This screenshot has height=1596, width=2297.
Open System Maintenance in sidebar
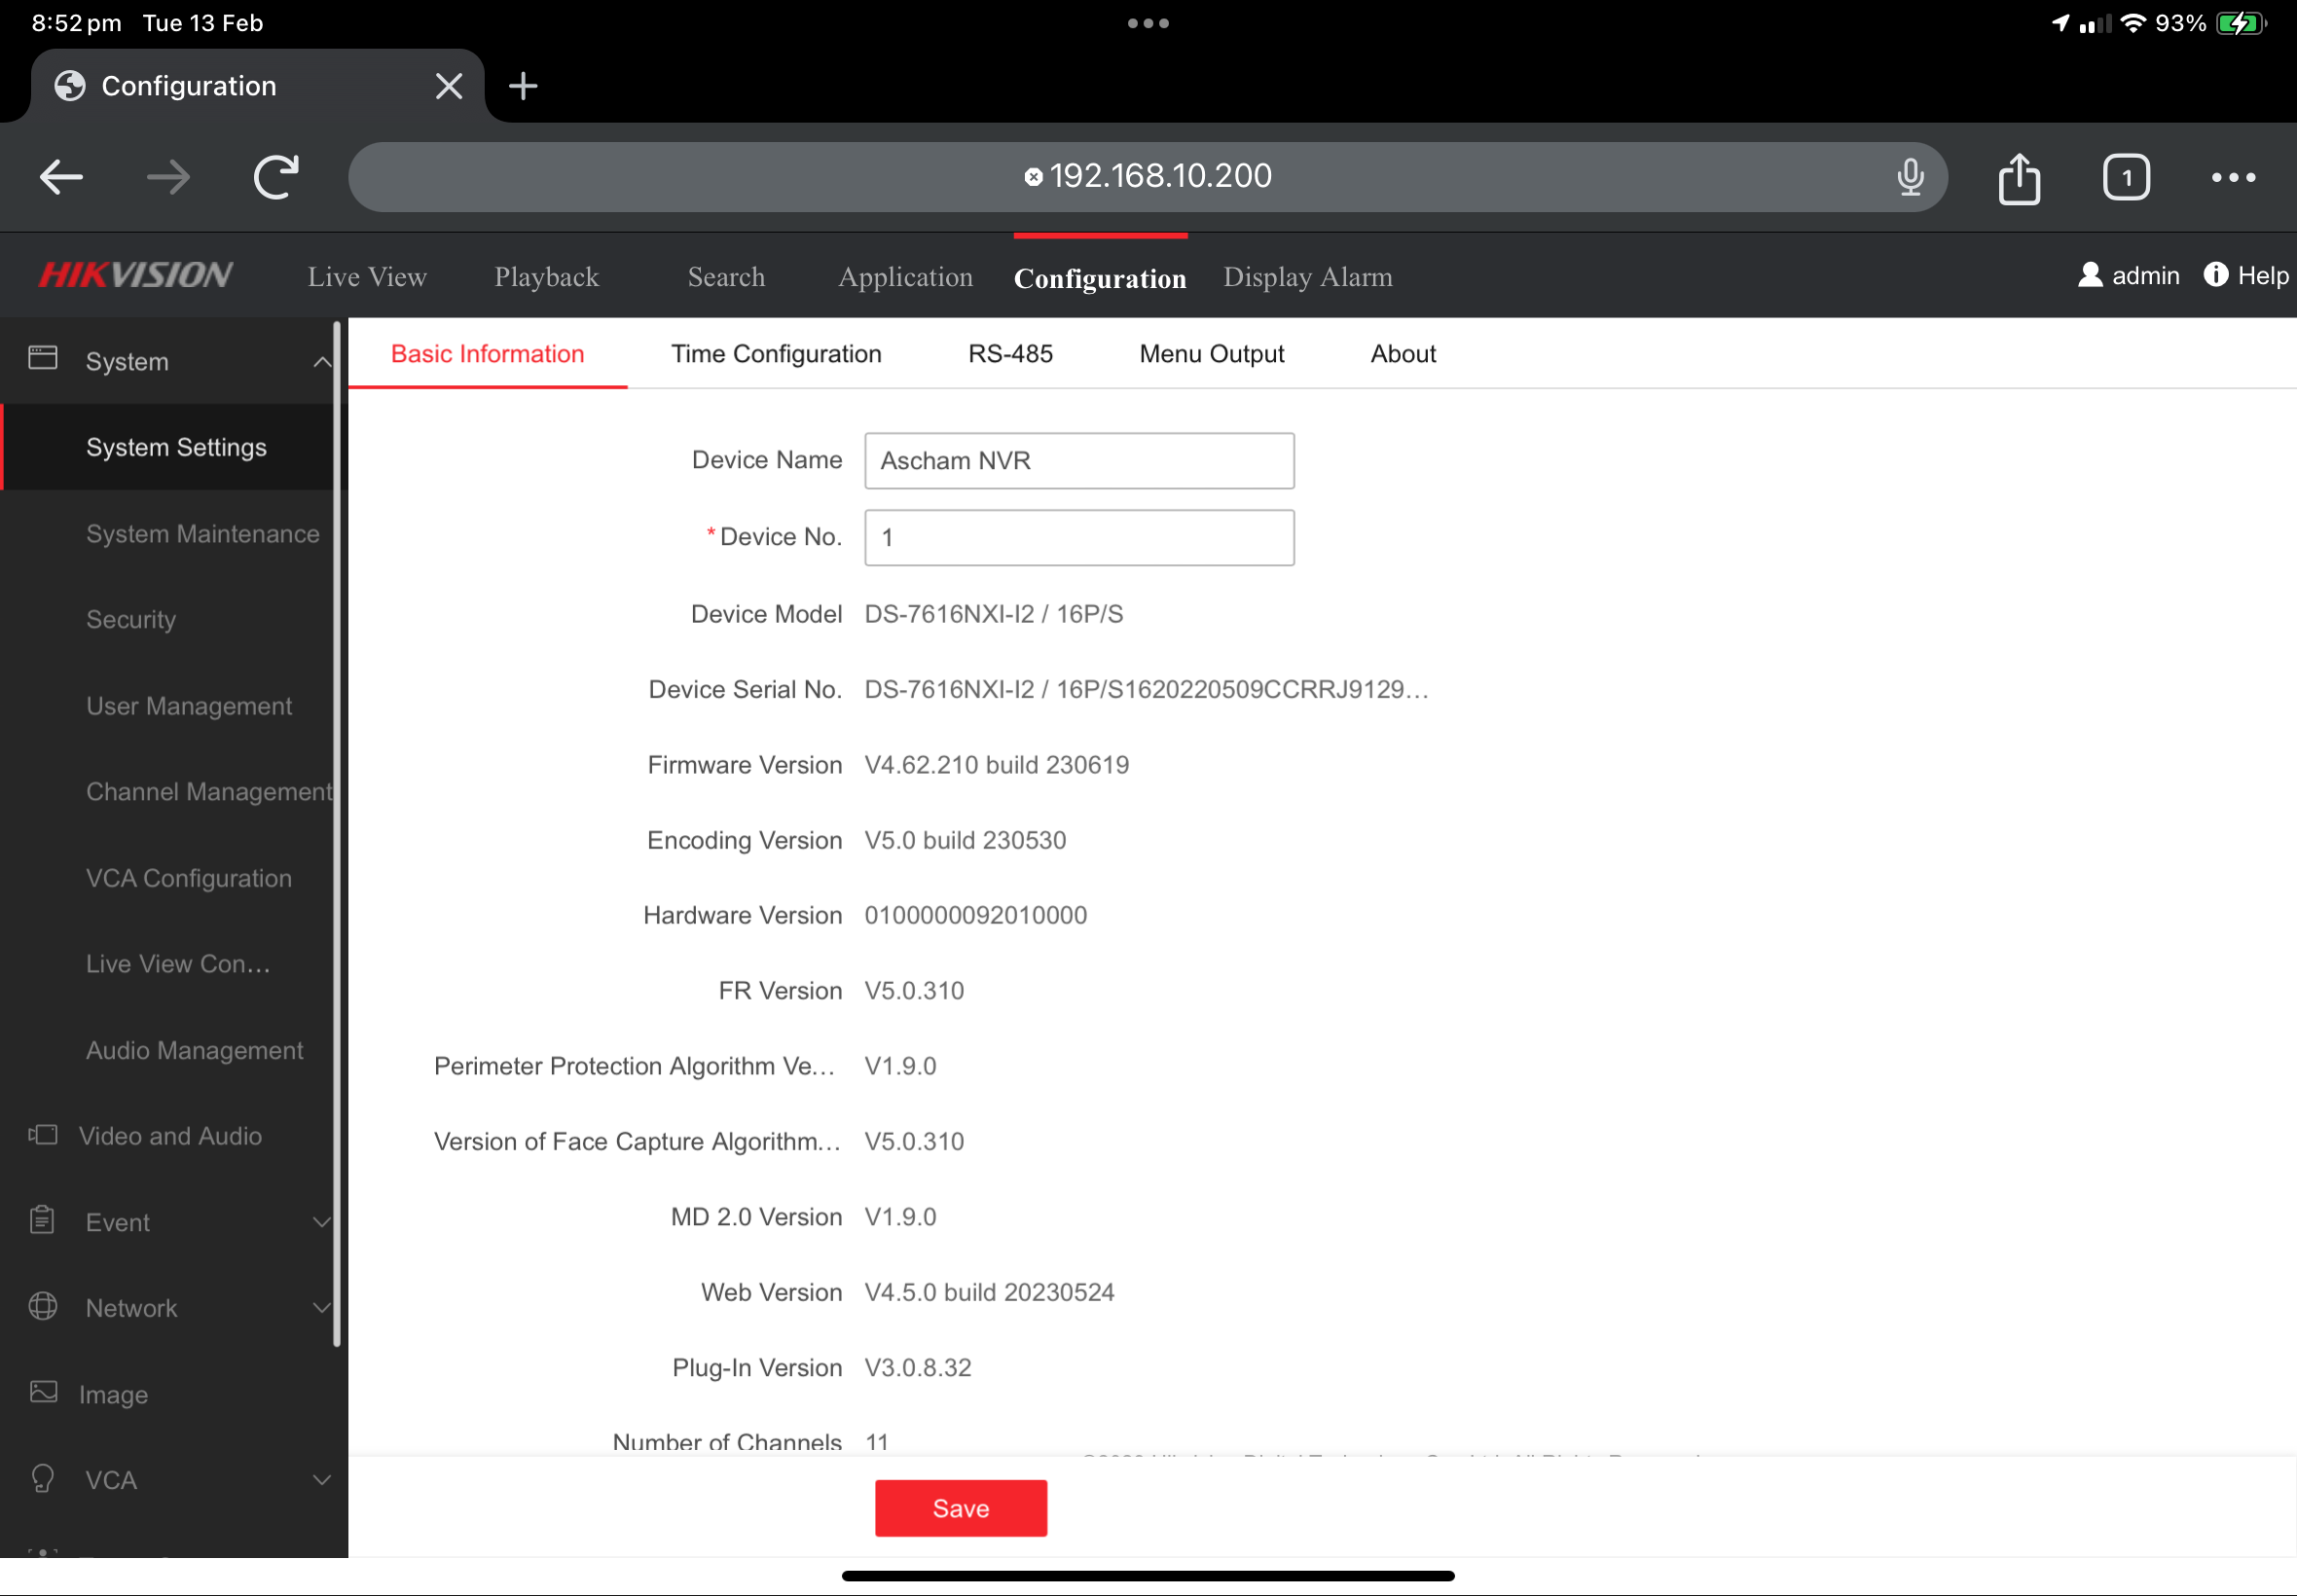[x=202, y=534]
